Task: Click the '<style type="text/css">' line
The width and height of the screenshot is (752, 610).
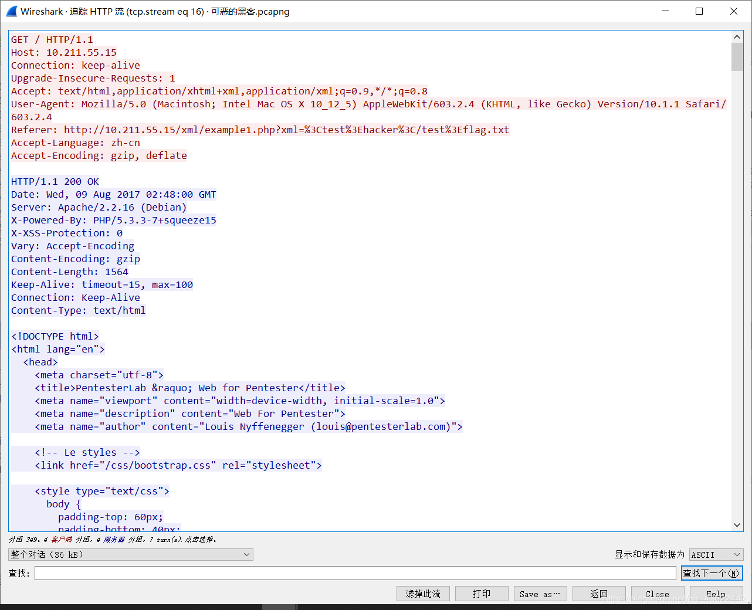Action: point(102,491)
